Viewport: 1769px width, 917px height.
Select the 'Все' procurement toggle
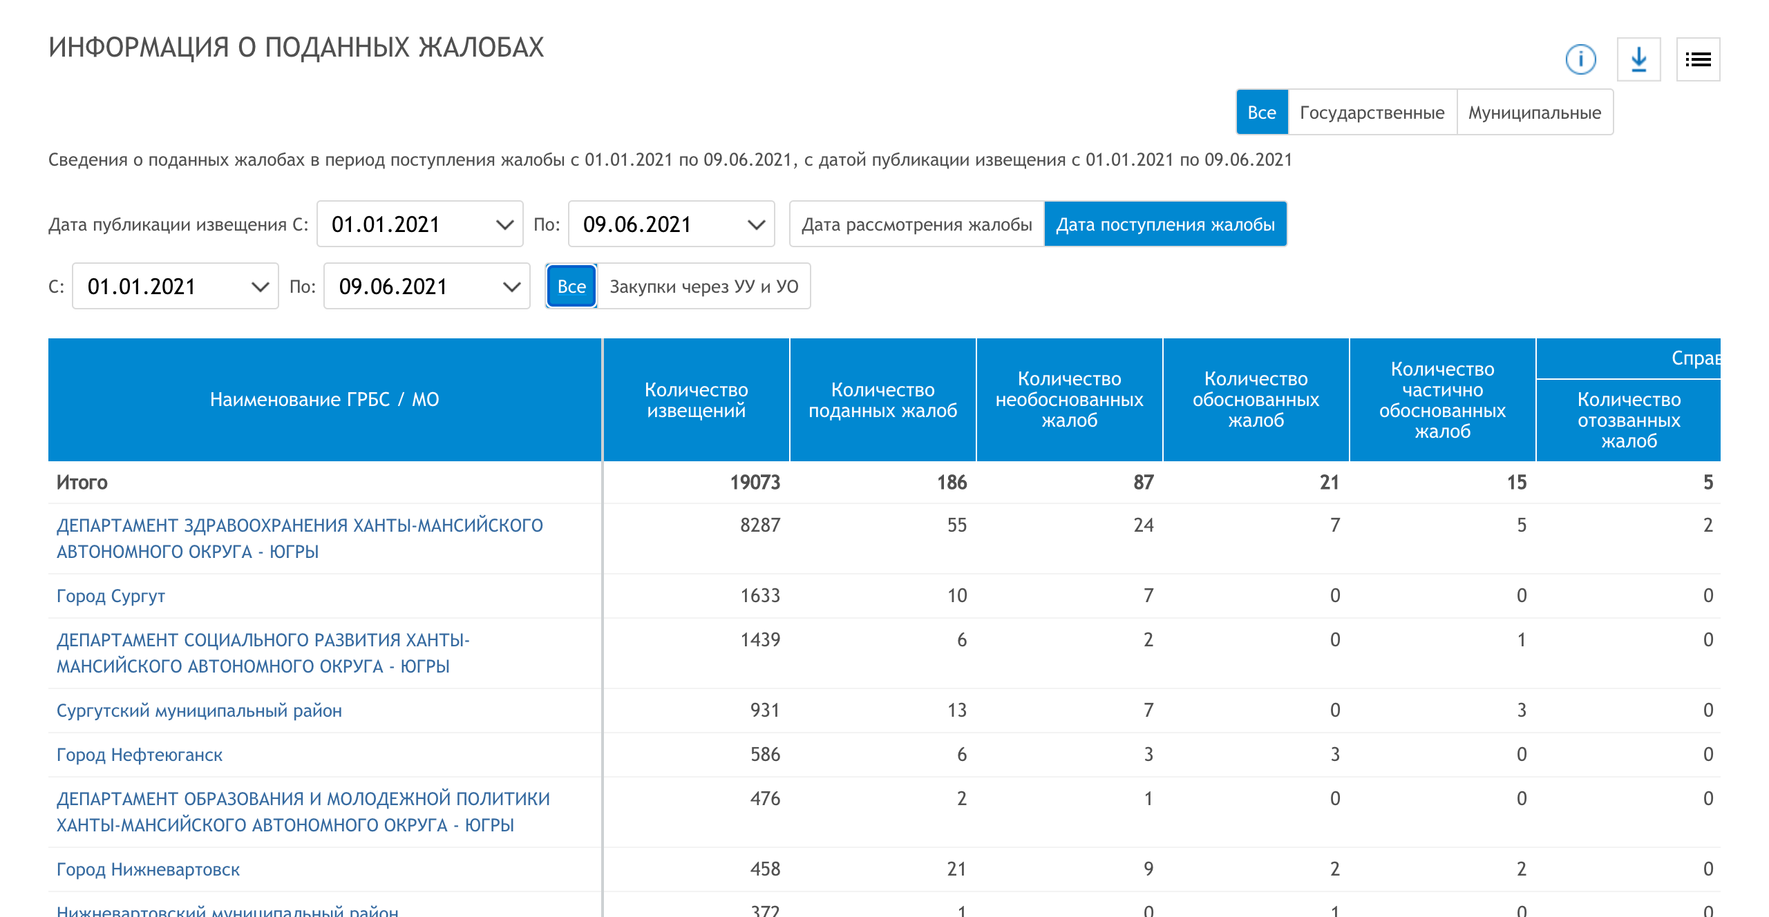[571, 287]
